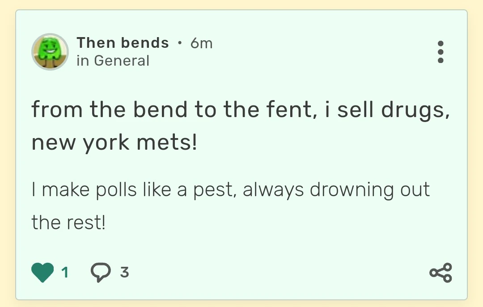Viewport: 483px width, 307px height.
Task: Unlike the post by tapping the filled heart
Action: click(x=42, y=272)
